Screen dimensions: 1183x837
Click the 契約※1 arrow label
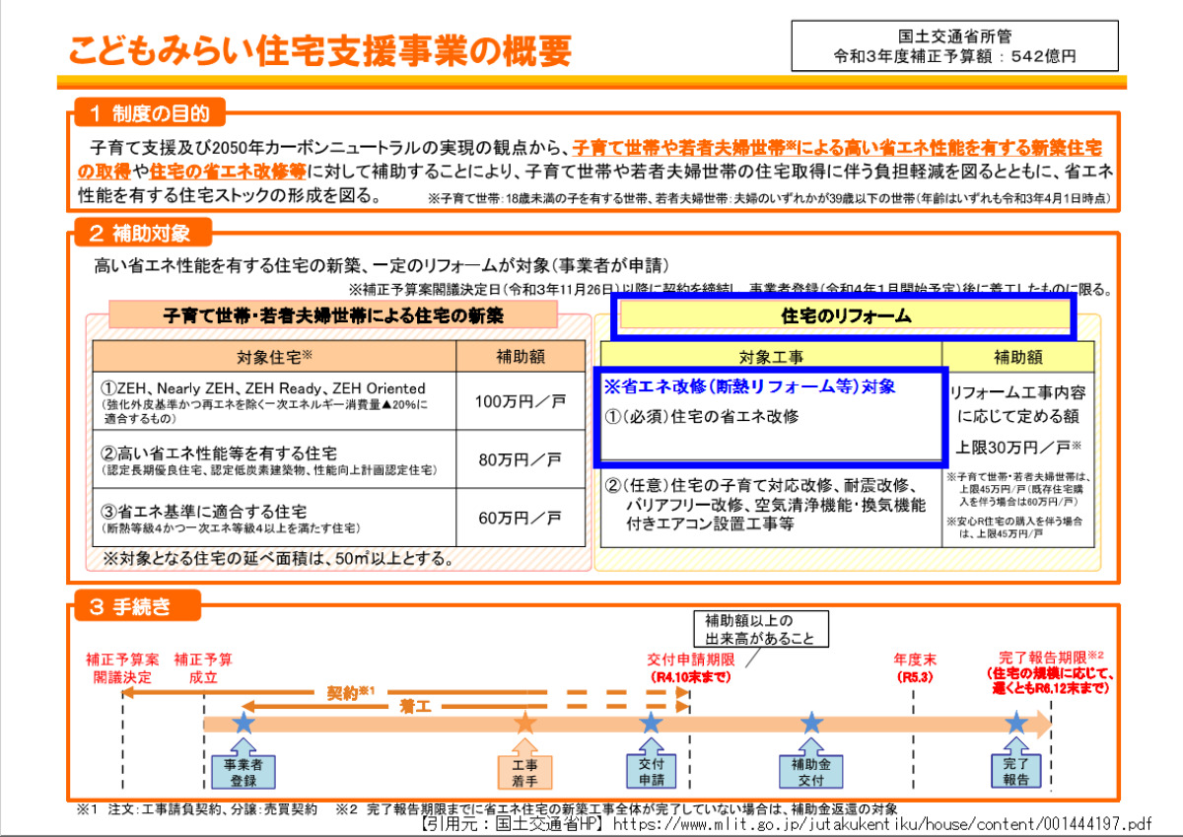click(352, 692)
